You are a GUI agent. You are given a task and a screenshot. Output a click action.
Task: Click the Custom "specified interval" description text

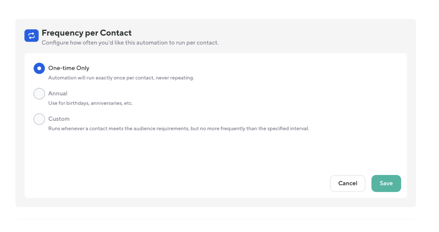(179, 129)
